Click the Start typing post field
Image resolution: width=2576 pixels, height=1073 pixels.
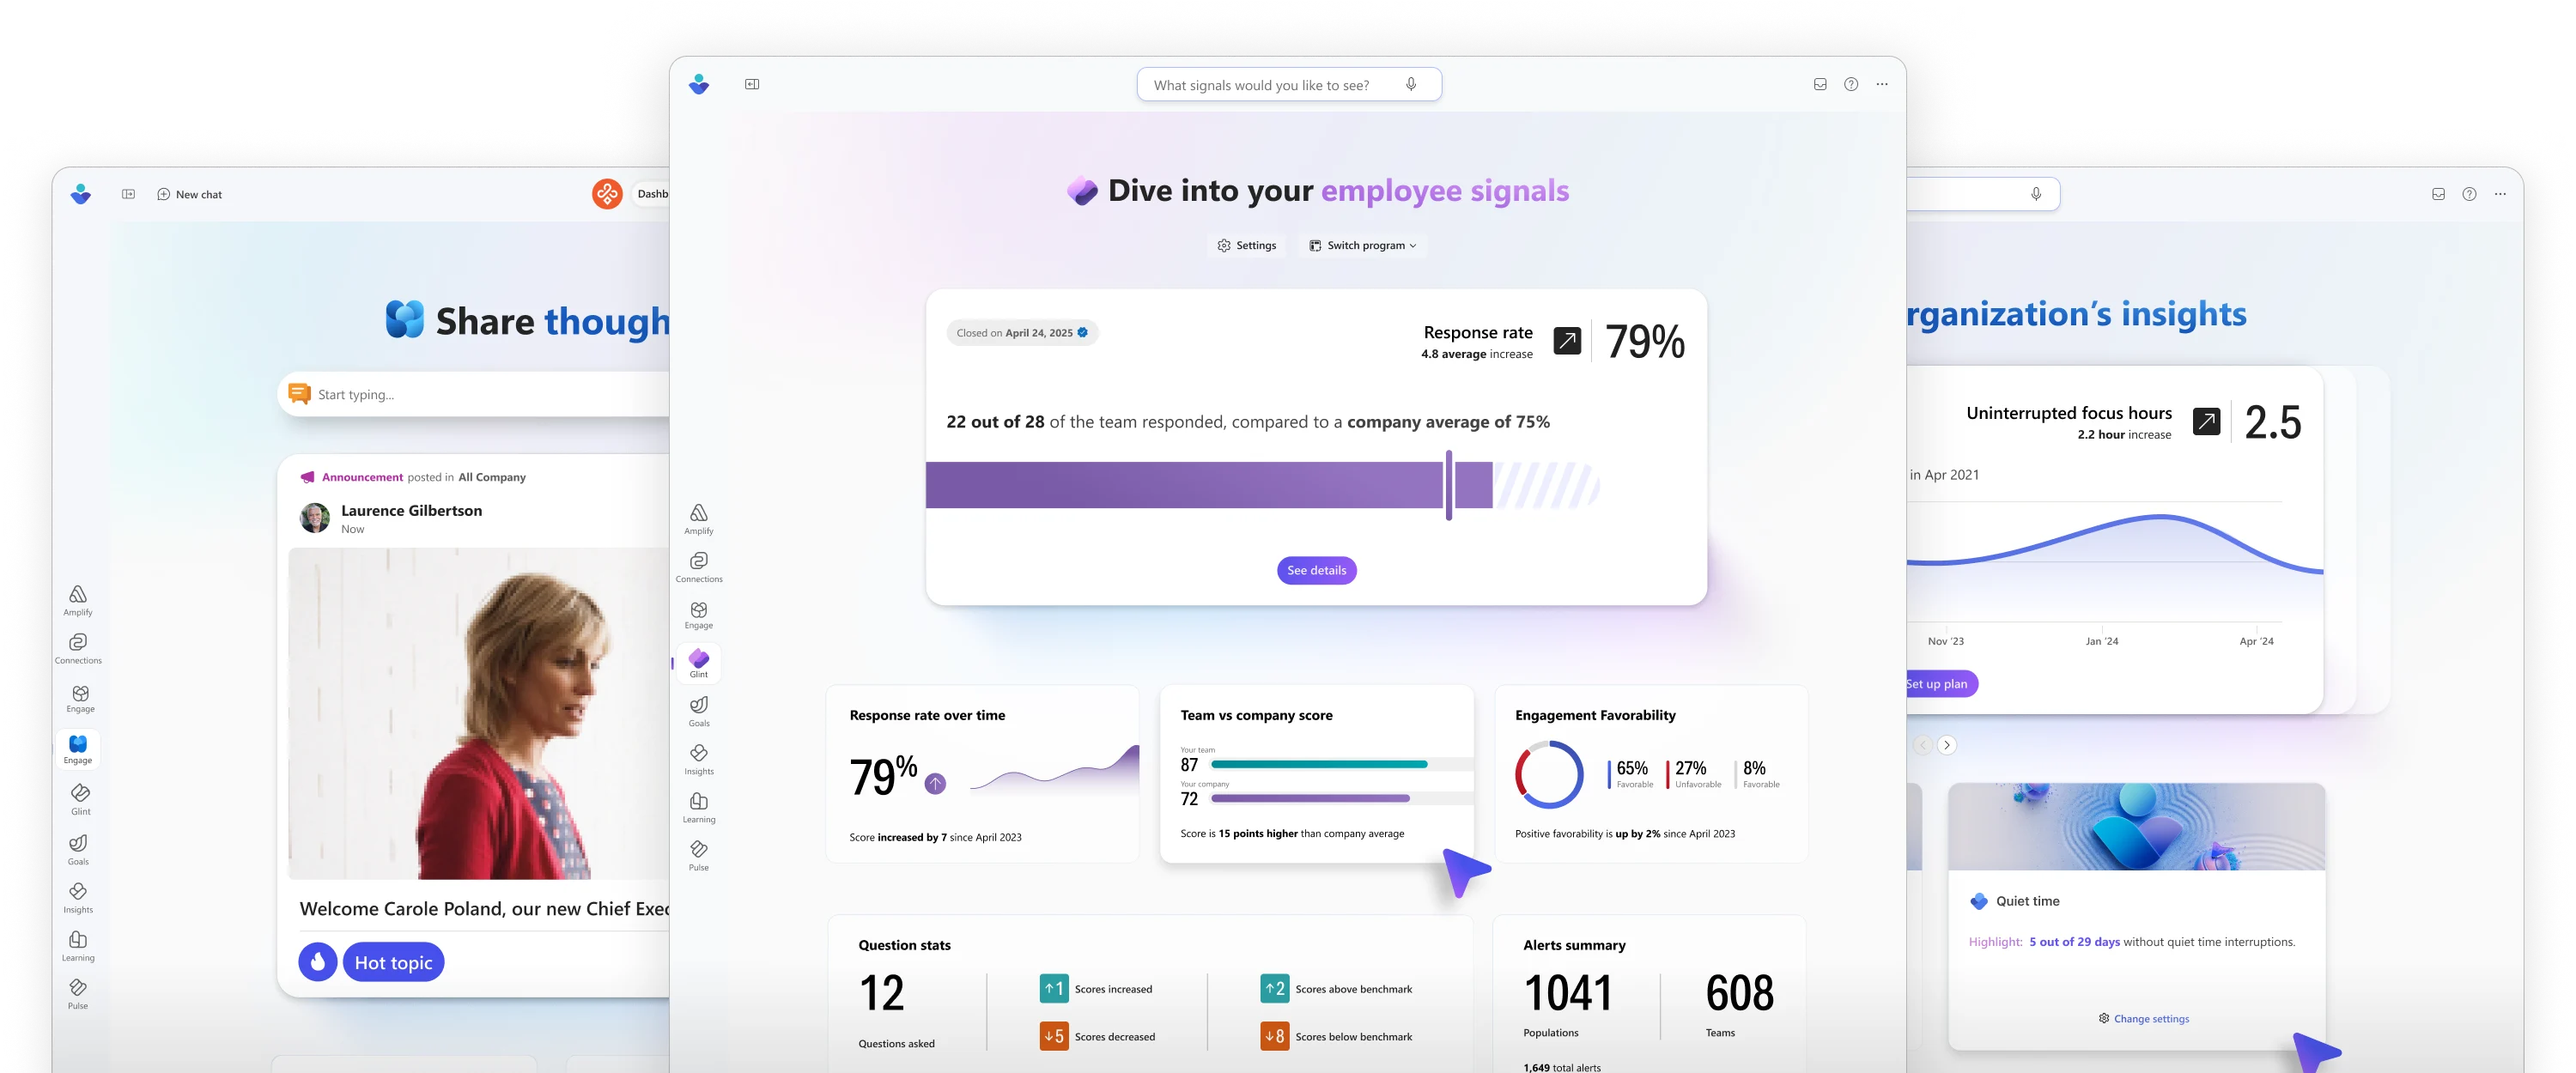pos(473,394)
